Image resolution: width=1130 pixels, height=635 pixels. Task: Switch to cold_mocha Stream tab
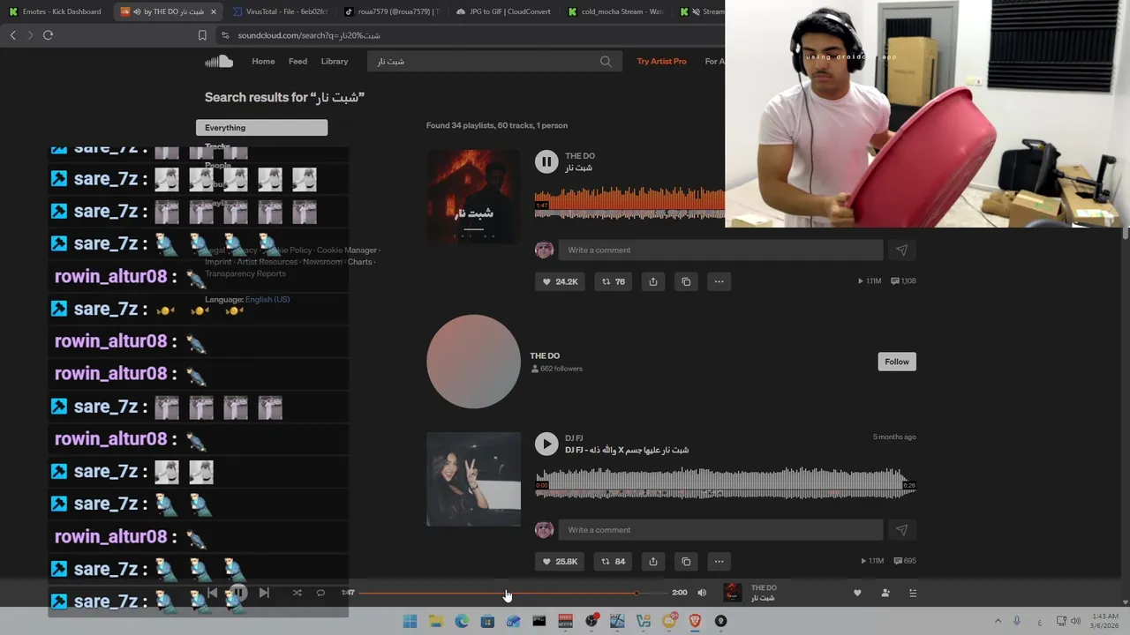[x=615, y=11]
